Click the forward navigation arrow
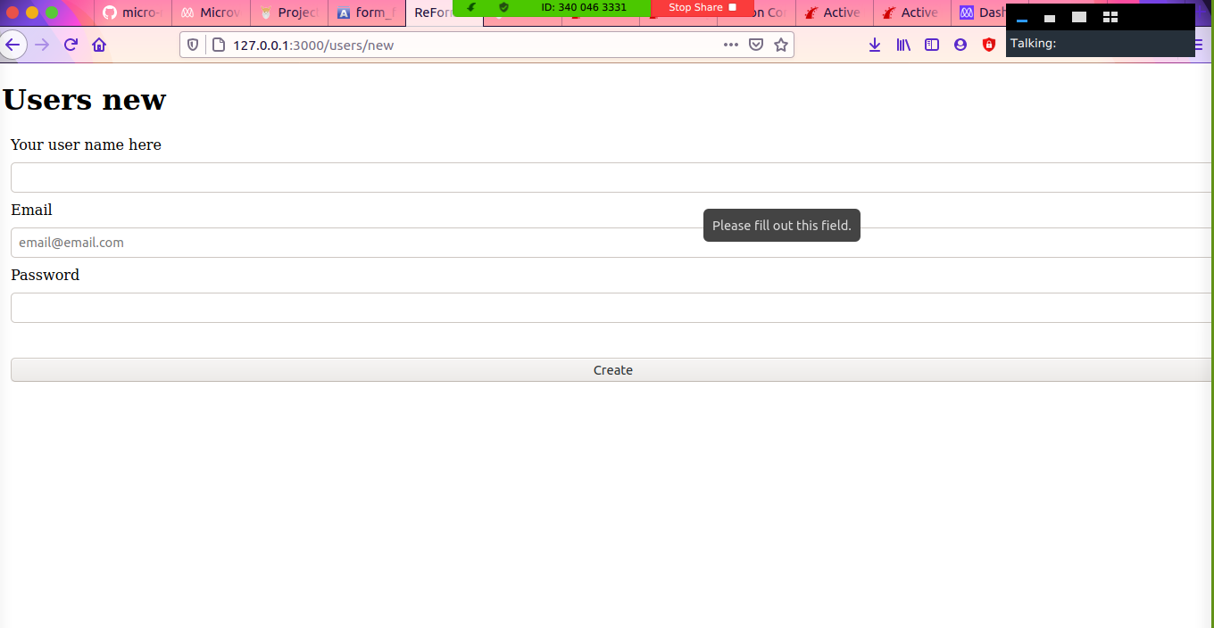 [42, 45]
